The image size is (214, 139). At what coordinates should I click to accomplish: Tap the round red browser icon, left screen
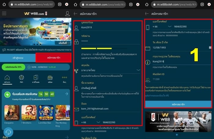click(x=67, y=4)
